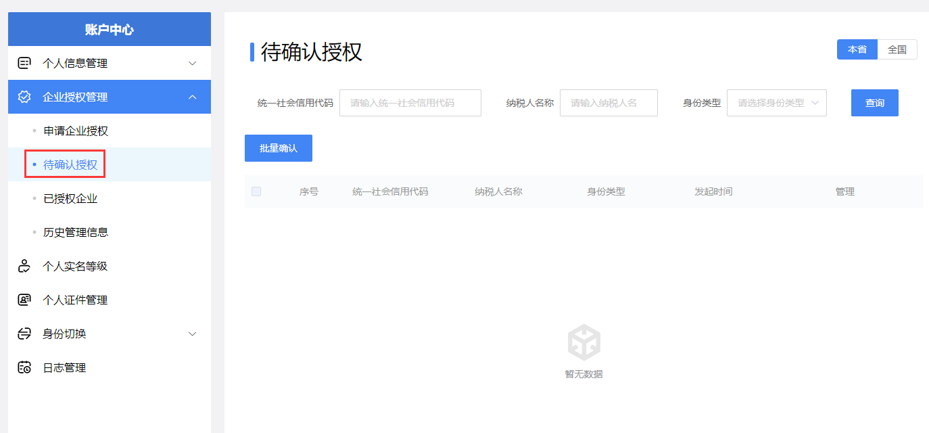This screenshot has height=433, width=929.
Task: Collapse the 企业授权管理 menu chevron
Action: (192, 97)
